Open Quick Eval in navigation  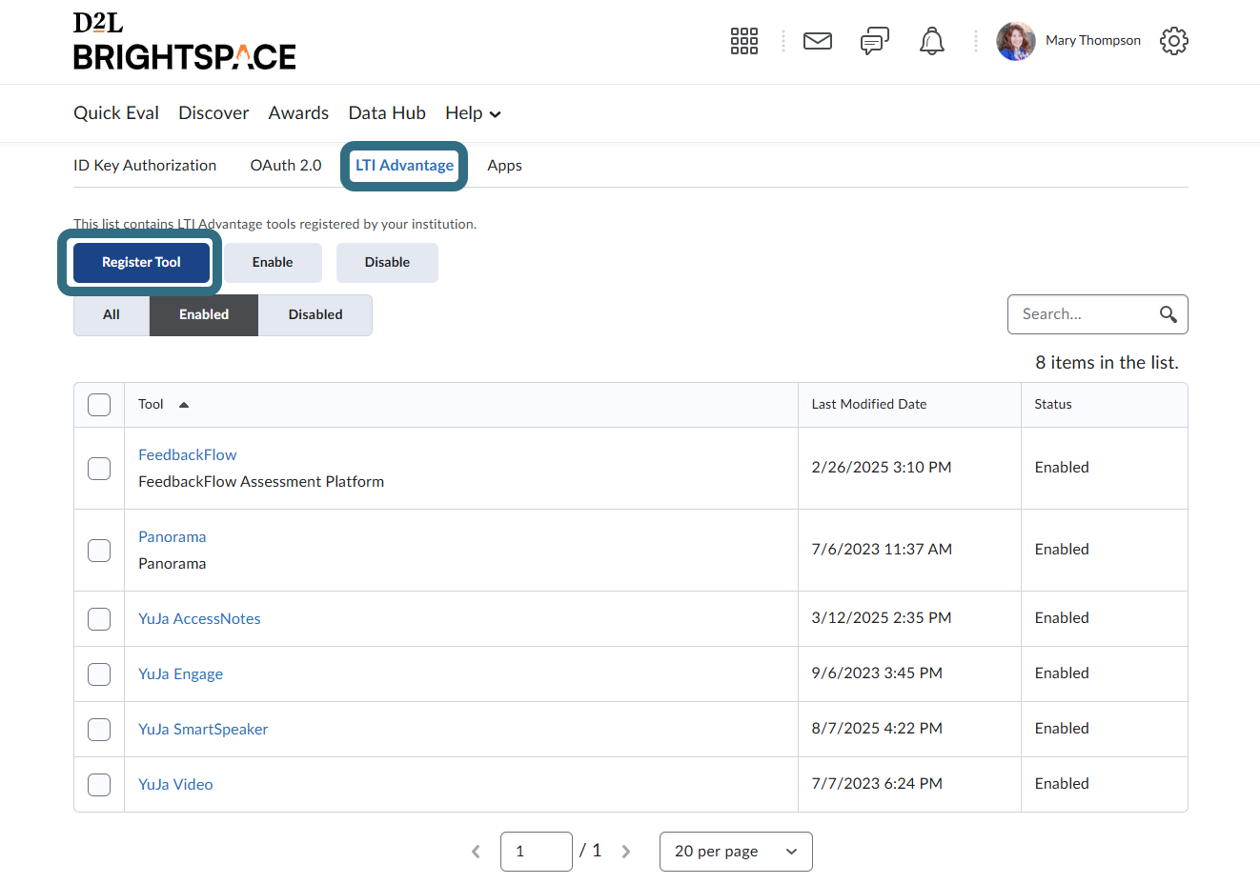click(x=116, y=113)
